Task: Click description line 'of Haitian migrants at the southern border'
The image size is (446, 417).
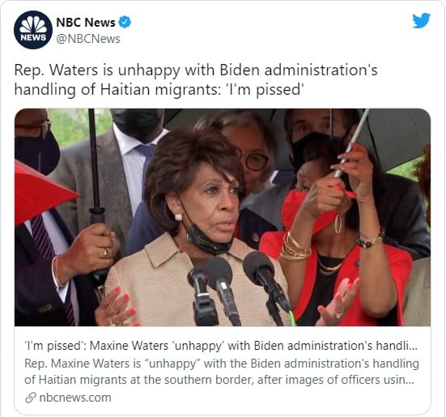Action: [138, 380]
